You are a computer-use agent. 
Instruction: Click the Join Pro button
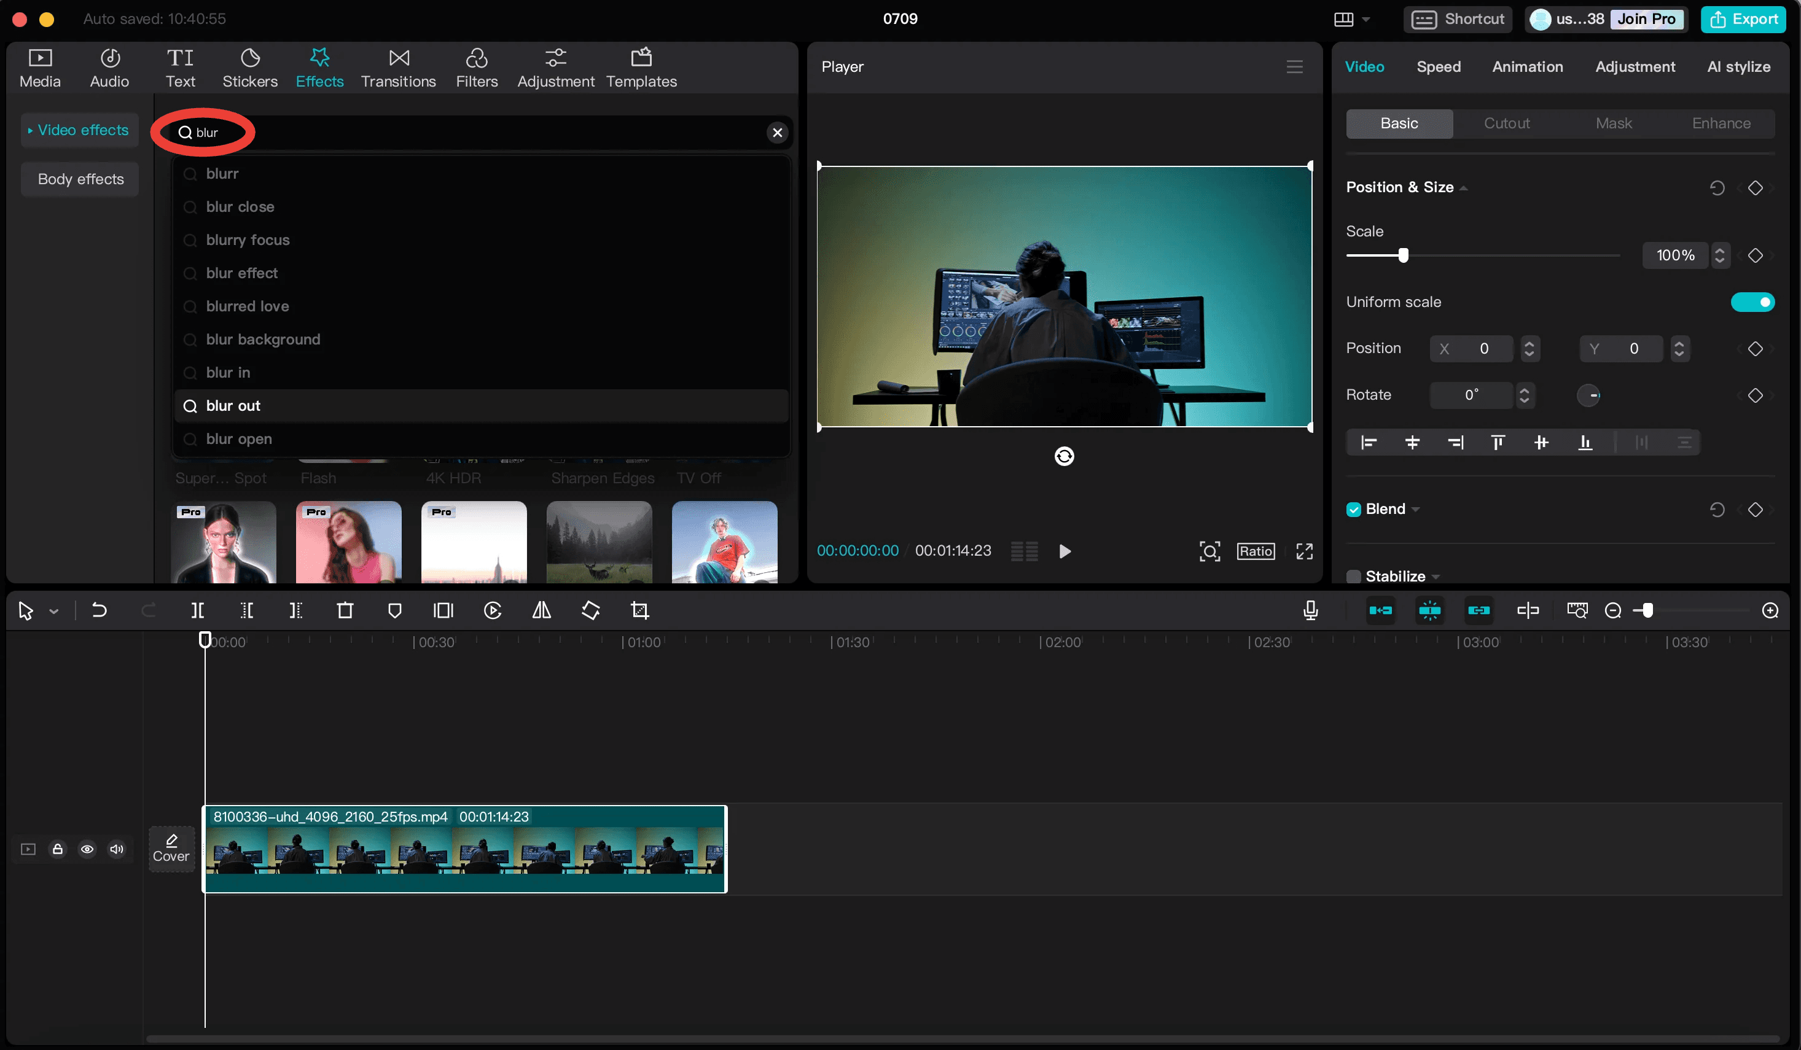[1646, 19]
